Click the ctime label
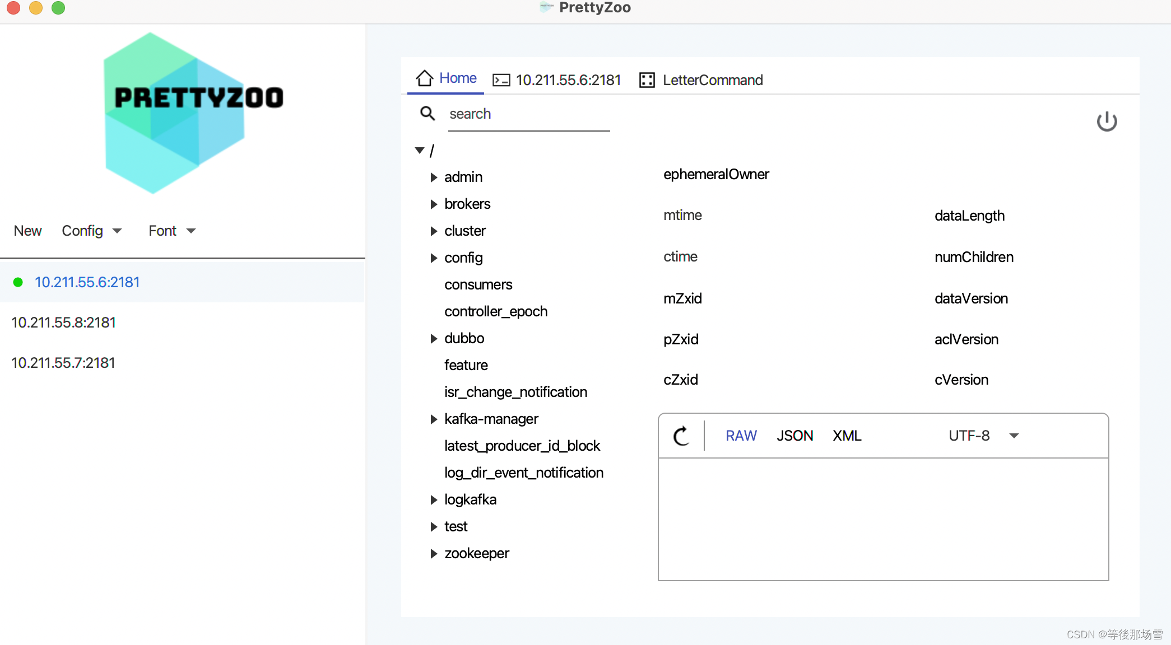The height and width of the screenshot is (645, 1171). (680, 257)
